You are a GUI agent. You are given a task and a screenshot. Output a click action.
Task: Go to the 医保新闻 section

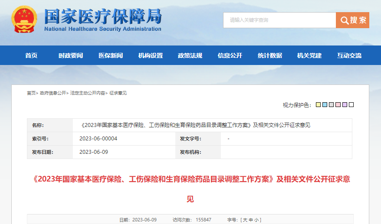point(111,55)
